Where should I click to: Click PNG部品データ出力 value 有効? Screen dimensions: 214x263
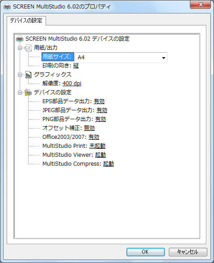pyautogui.click(x=101, y=119)
